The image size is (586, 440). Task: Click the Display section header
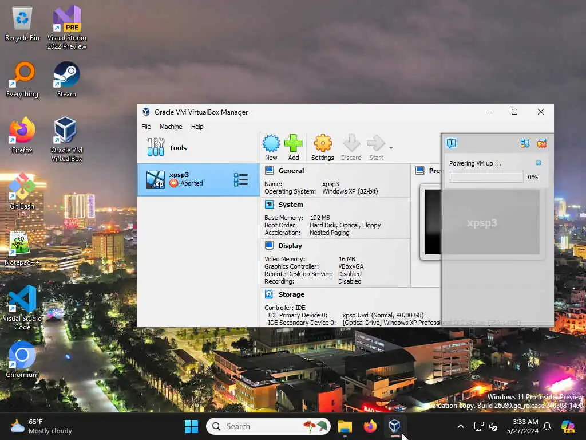coord(290,246)
